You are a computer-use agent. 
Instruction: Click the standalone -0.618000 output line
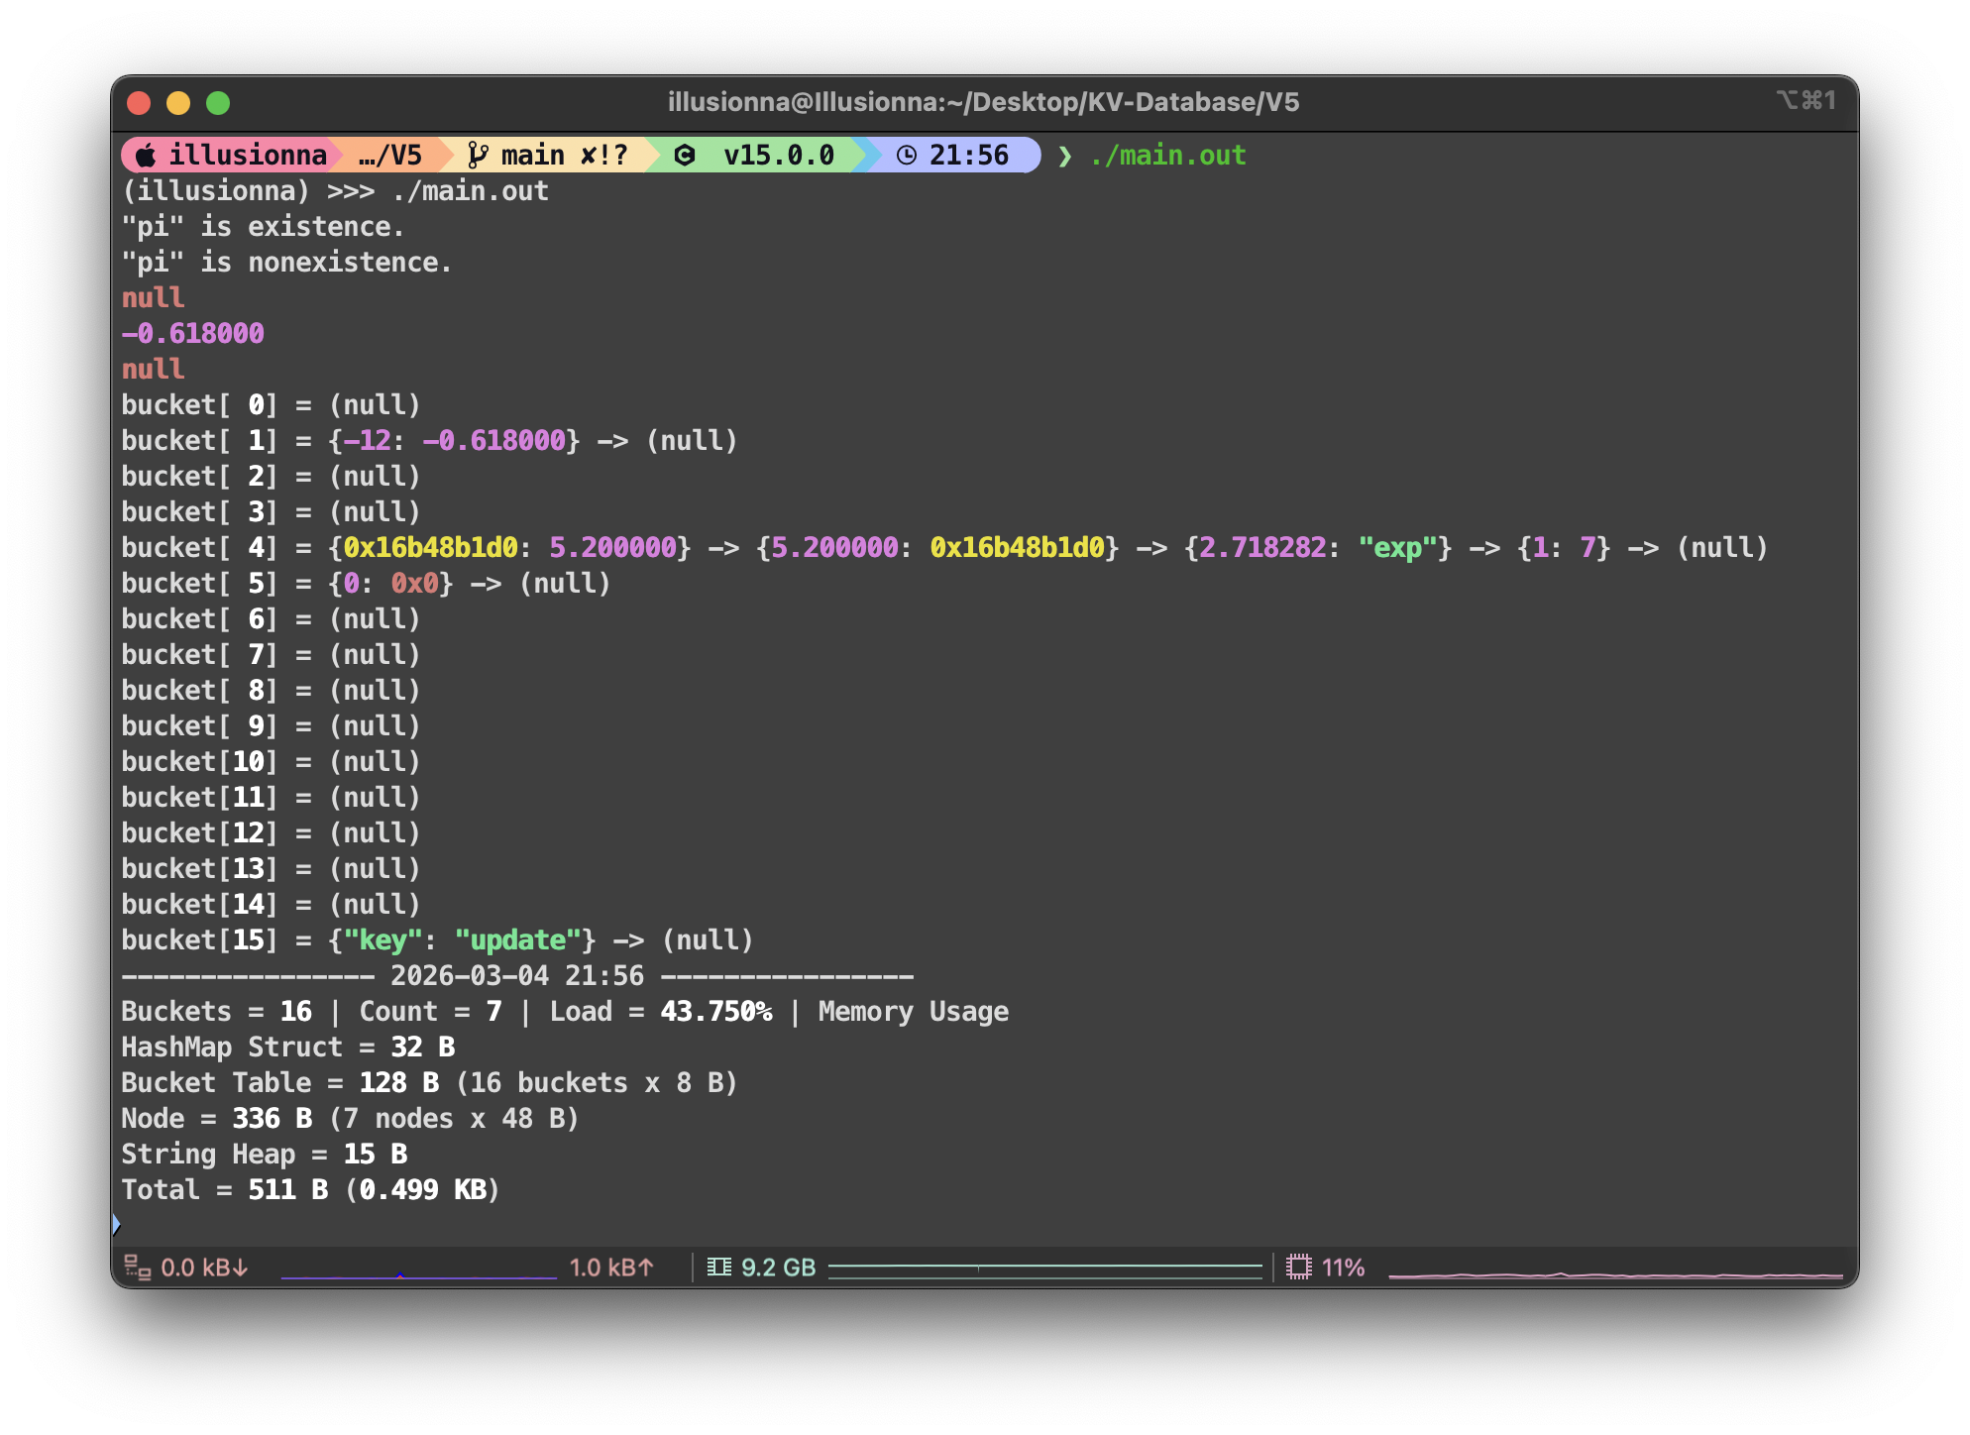coord(192,334)
